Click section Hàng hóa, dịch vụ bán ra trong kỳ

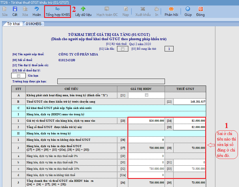point(109,133)
